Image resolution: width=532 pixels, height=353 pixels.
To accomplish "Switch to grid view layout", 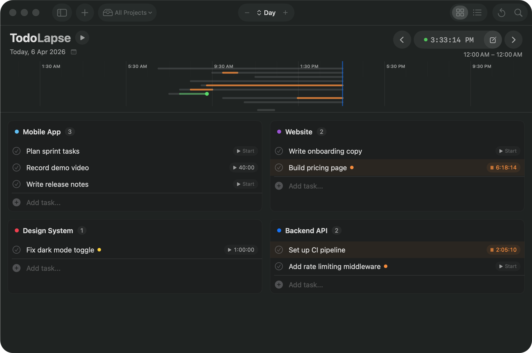I will (x=460, y=13).
